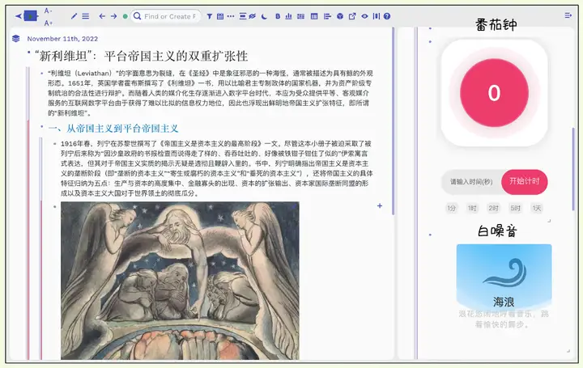Click the plus icon beside the image
Viewport: 583px width, 368px height.
click(x=380, y=205)
